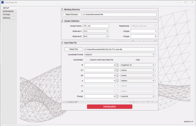Decrease the α column value
196x126 pixels.
117,82
